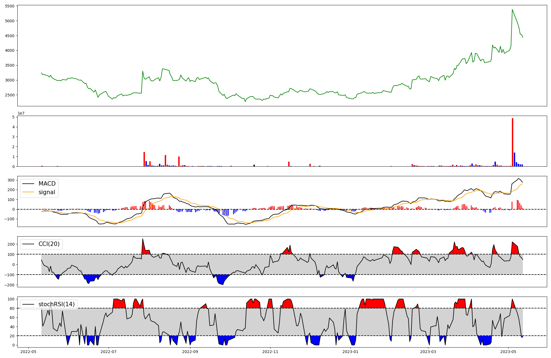Click the 2022-07 x-axis date label
551x358 pixels.
coord(109,352)
